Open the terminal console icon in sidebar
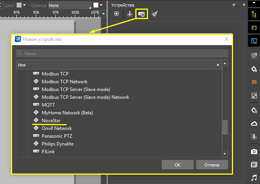This screenshot has width=260, height=184. pos(254,40)
